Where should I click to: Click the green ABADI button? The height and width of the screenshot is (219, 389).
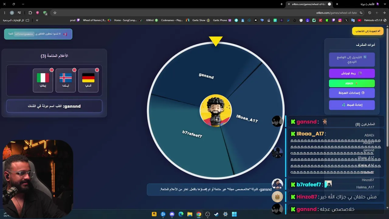[x=352, y=83]
